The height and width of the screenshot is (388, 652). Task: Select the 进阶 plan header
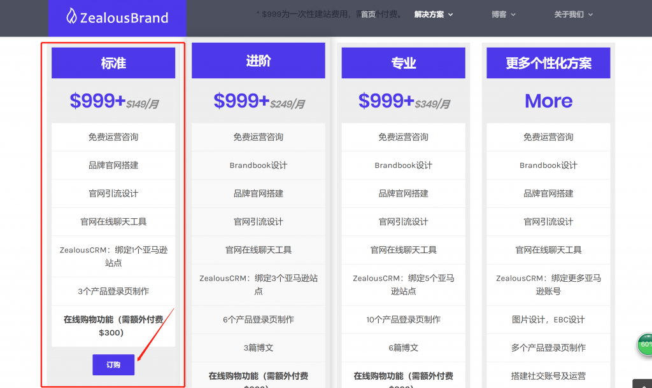click(x=259, y=61)
